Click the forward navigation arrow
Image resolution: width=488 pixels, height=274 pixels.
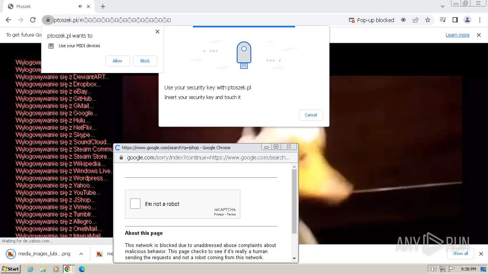point(21,20)
